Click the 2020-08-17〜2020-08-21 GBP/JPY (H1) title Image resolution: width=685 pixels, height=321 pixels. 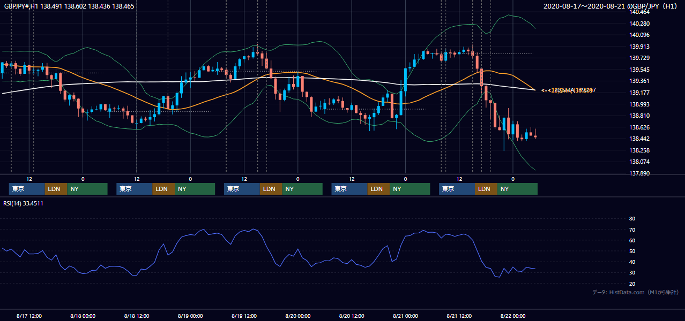[612, 6]
